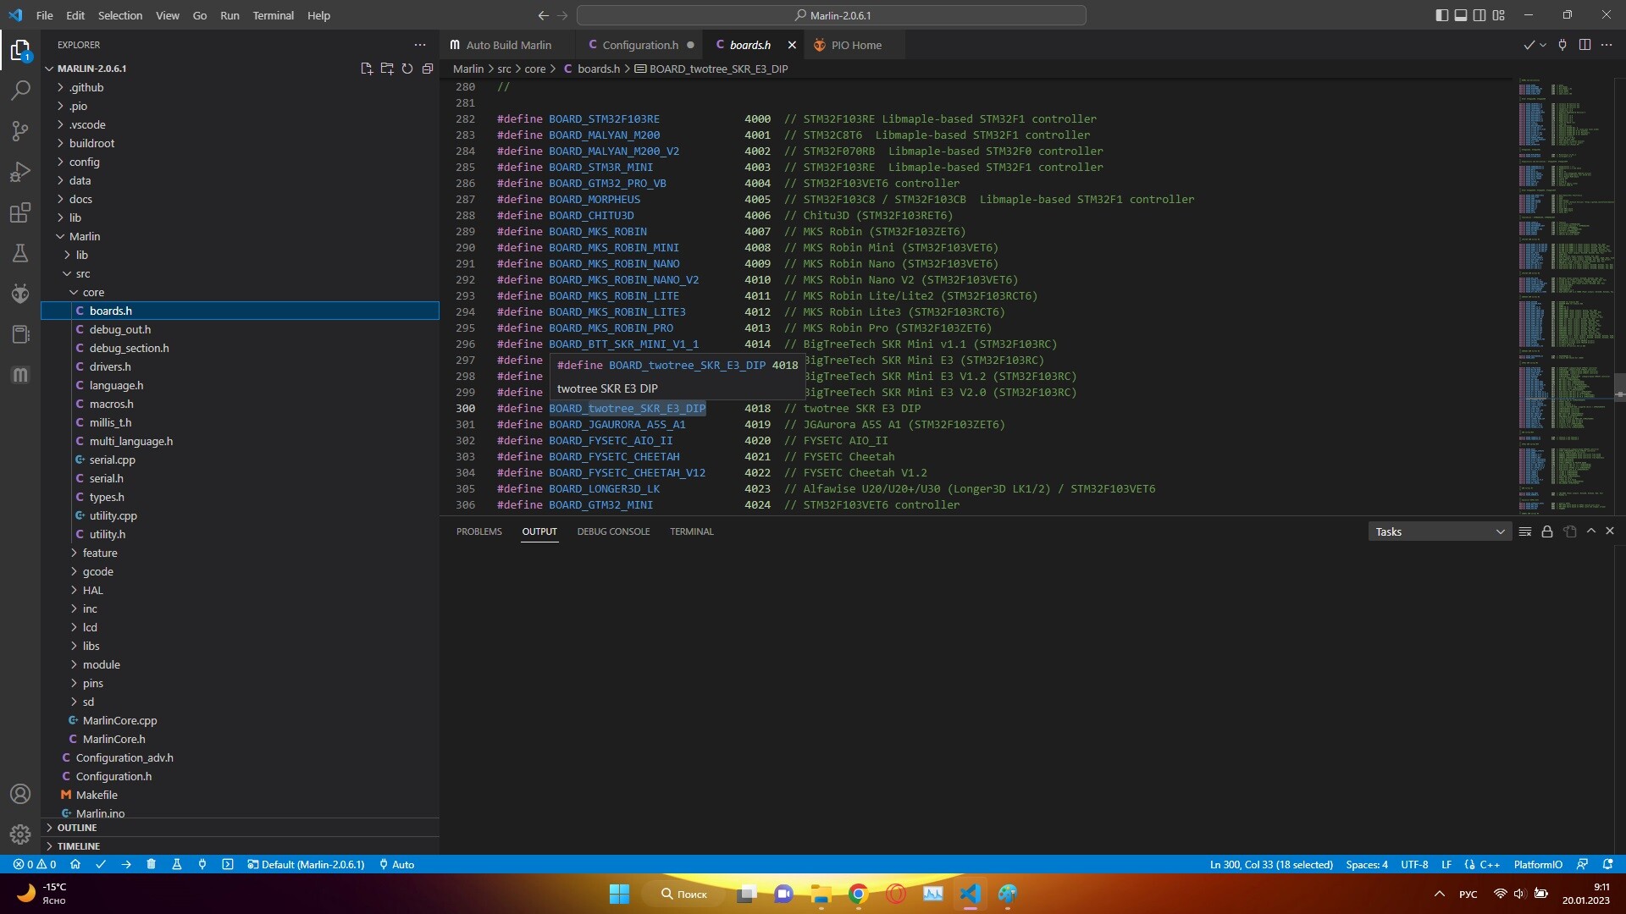The image size is (1626, 914).
Task: Toggle the bottom panel layout button
Action: pos(1461,15)
